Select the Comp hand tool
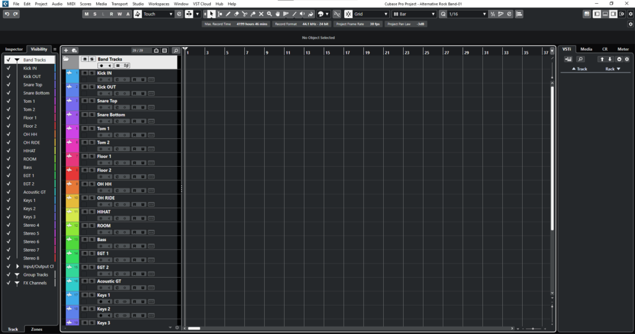The height and width of the screenshot is (334, 635). [278, 14]
